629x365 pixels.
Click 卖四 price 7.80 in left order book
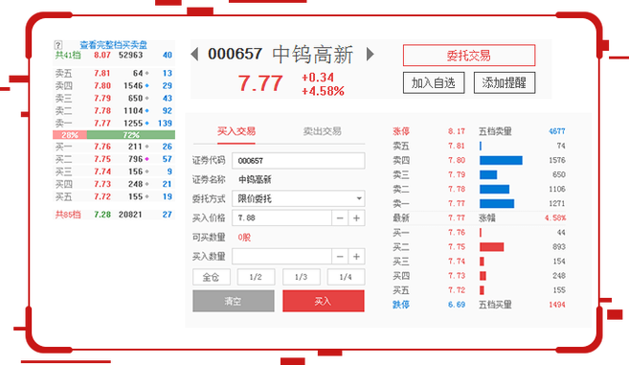(x=101, y=85)
